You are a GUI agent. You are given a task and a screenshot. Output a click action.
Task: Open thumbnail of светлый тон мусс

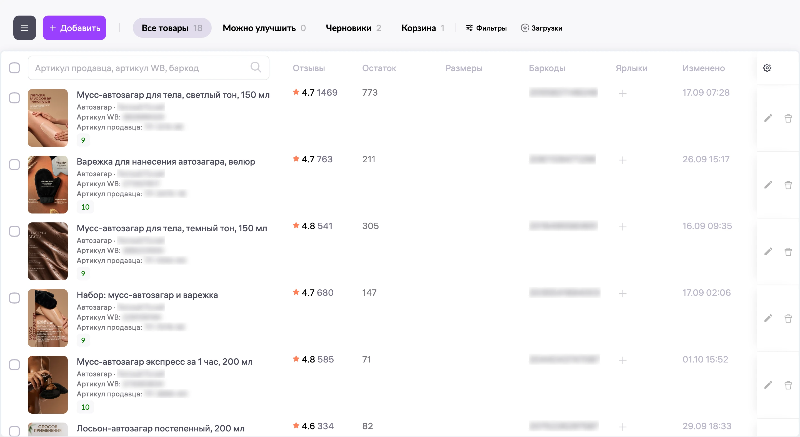(x=47, y=118)
